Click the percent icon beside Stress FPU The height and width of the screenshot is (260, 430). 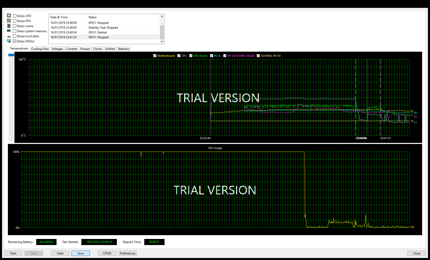pos(9,21)
